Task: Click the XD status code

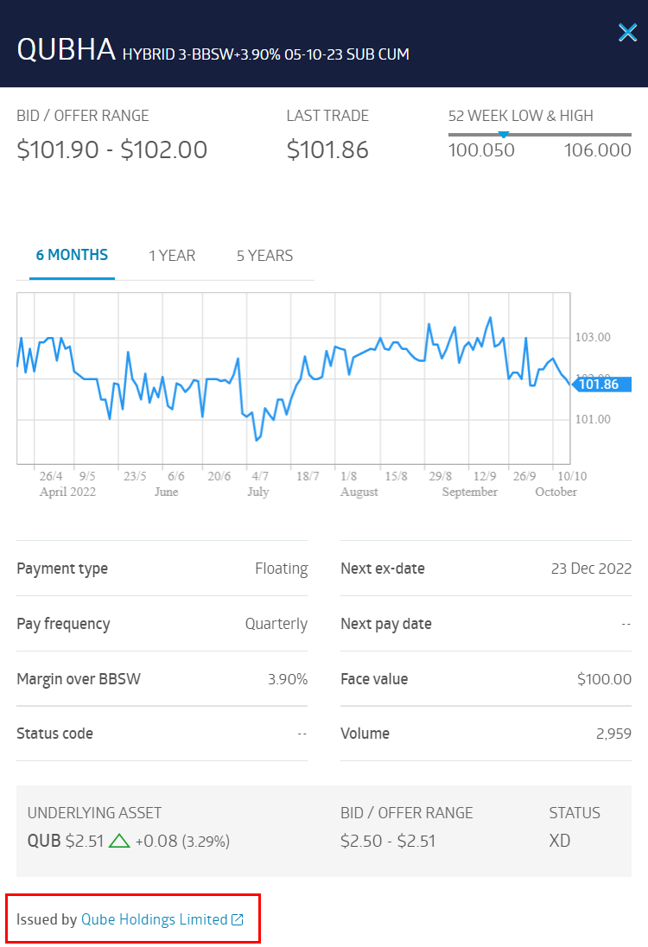Action: pyautogui.click(x=560, y=841)
